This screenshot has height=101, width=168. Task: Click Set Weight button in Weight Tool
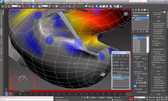pos(116,62)
